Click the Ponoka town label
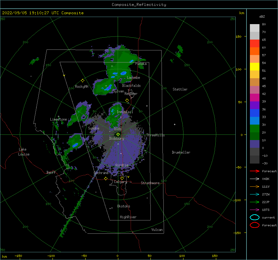This screenshot has height=260, width=278. (141, 64)
